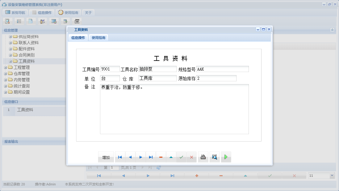Expand the 工程管理 tree node

(6, 67)
